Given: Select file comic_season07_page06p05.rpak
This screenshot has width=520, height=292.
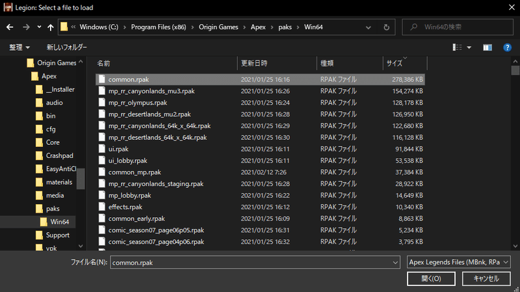Looking at the screenshot, I should (261, 230).
